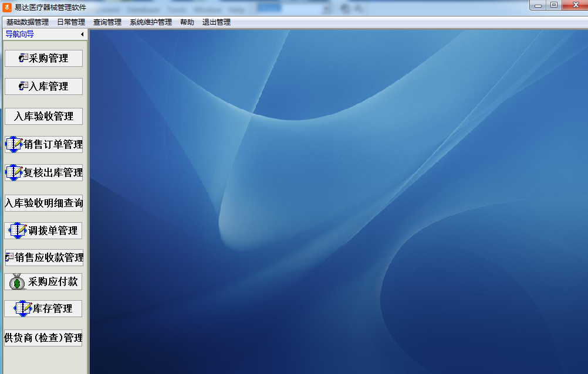
Task: Collapse the 导航向导 panel with the arrow
Action: (82, 35)
